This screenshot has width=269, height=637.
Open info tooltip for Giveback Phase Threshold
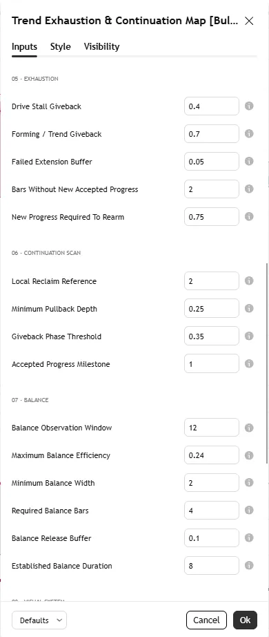pyautogui.click(x=249, y=336)
